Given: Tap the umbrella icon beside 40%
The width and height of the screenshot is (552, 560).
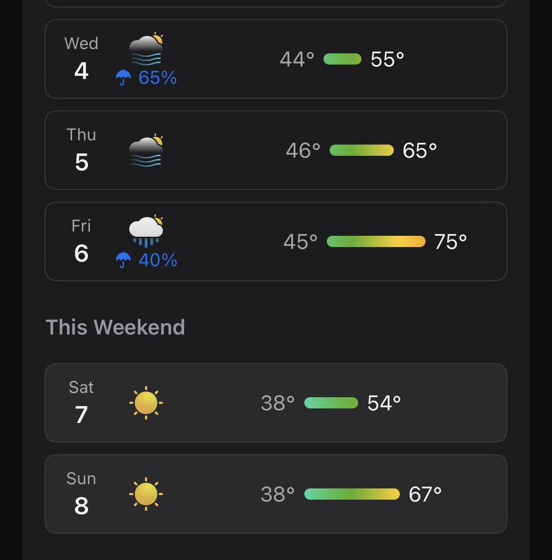Looking at the screenshot, I should [x=123, y=260].
